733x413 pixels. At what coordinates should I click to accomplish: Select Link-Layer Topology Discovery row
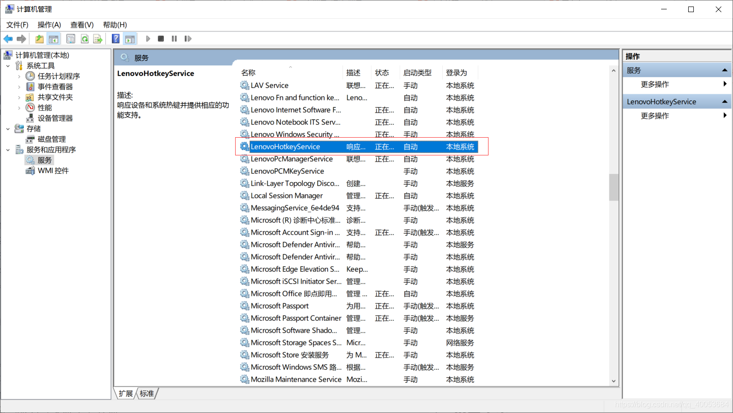click(358, 183)
